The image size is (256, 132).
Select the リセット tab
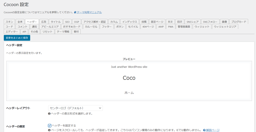(47, 32)
